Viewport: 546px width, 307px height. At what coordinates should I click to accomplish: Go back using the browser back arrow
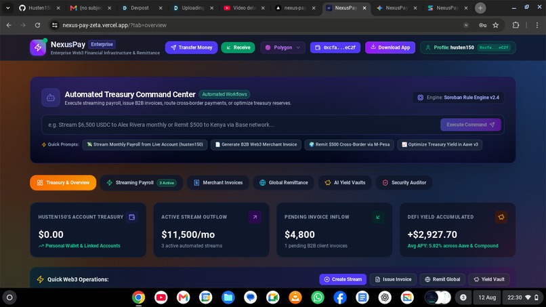click(x=9, y=25)
